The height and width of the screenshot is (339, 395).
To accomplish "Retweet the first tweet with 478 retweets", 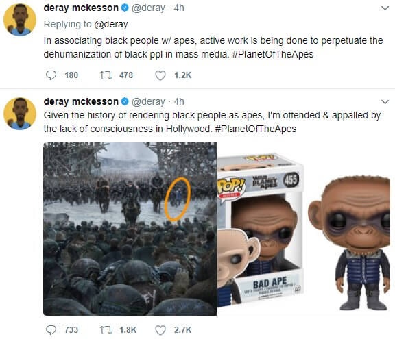I will [106, 75].
